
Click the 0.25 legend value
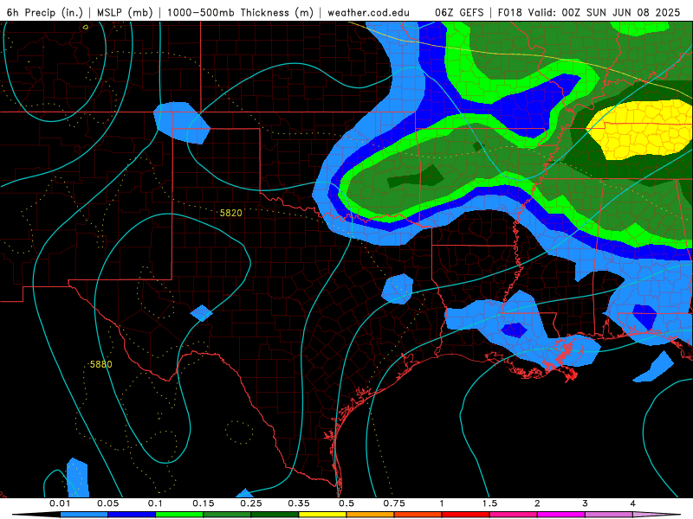251,503
